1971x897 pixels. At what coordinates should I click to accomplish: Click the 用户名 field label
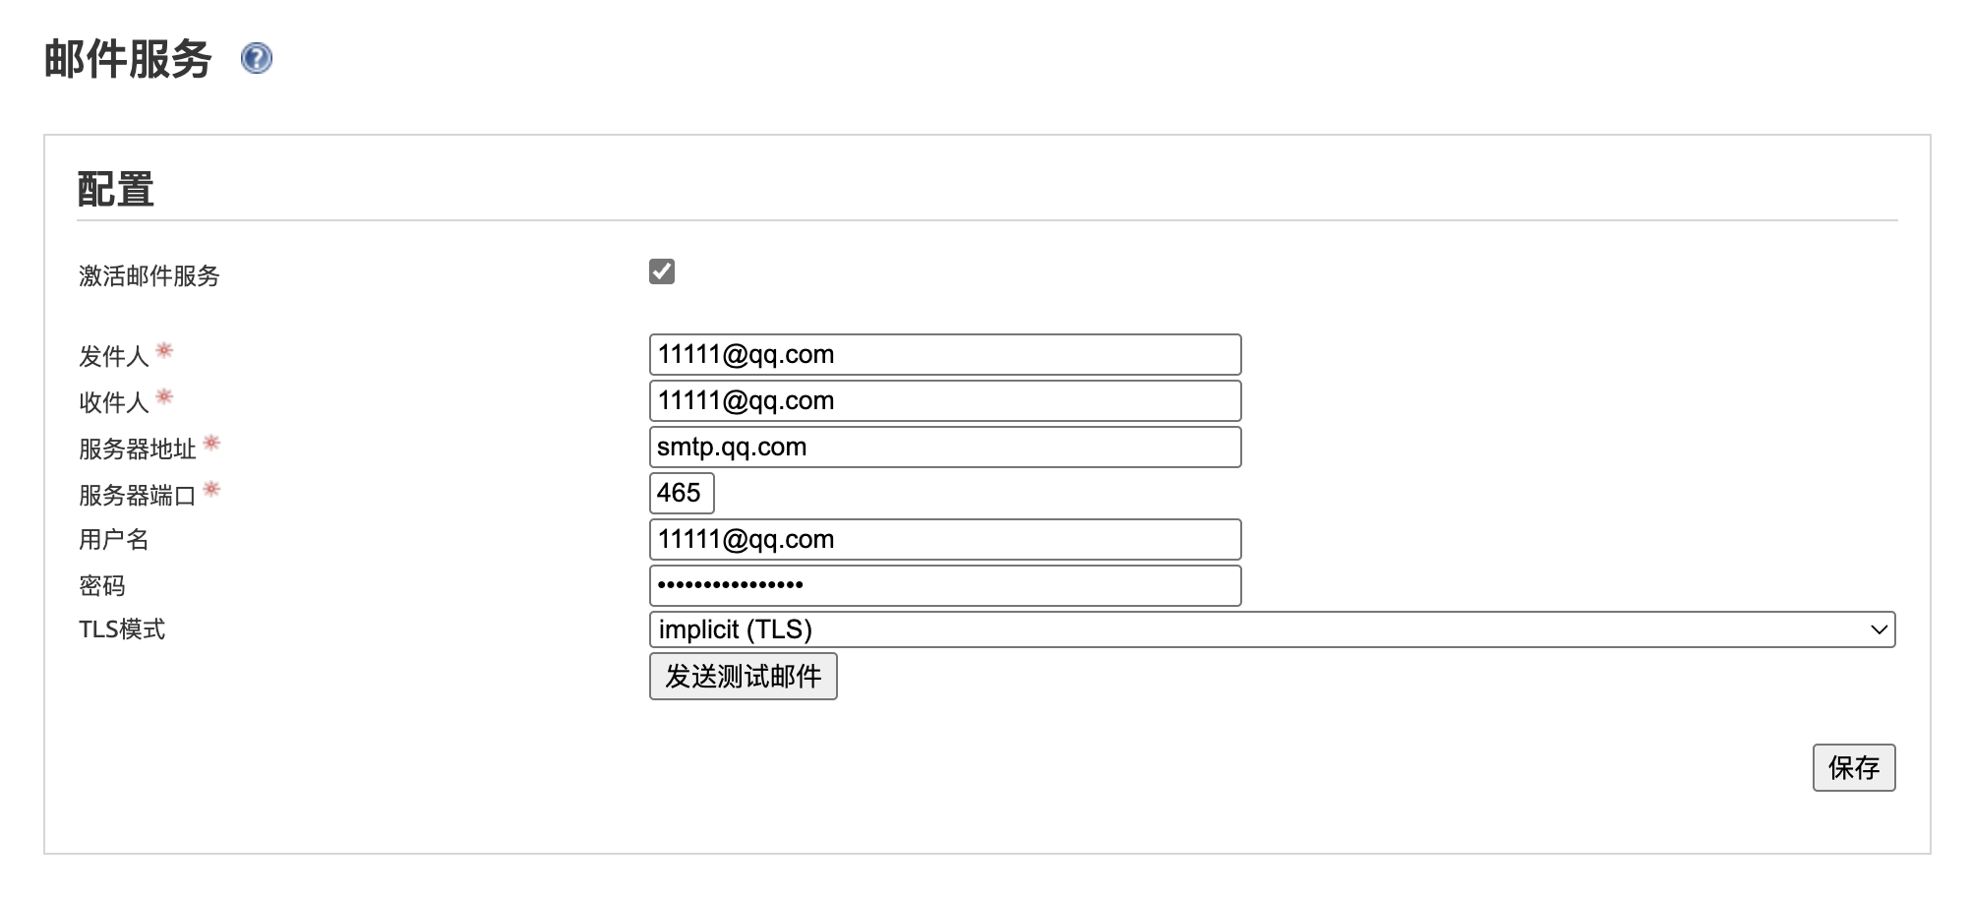point(114,540)
